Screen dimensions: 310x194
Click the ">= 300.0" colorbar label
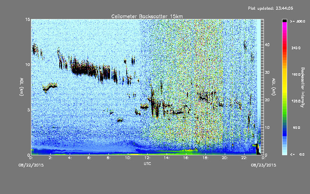coord(298,21)
